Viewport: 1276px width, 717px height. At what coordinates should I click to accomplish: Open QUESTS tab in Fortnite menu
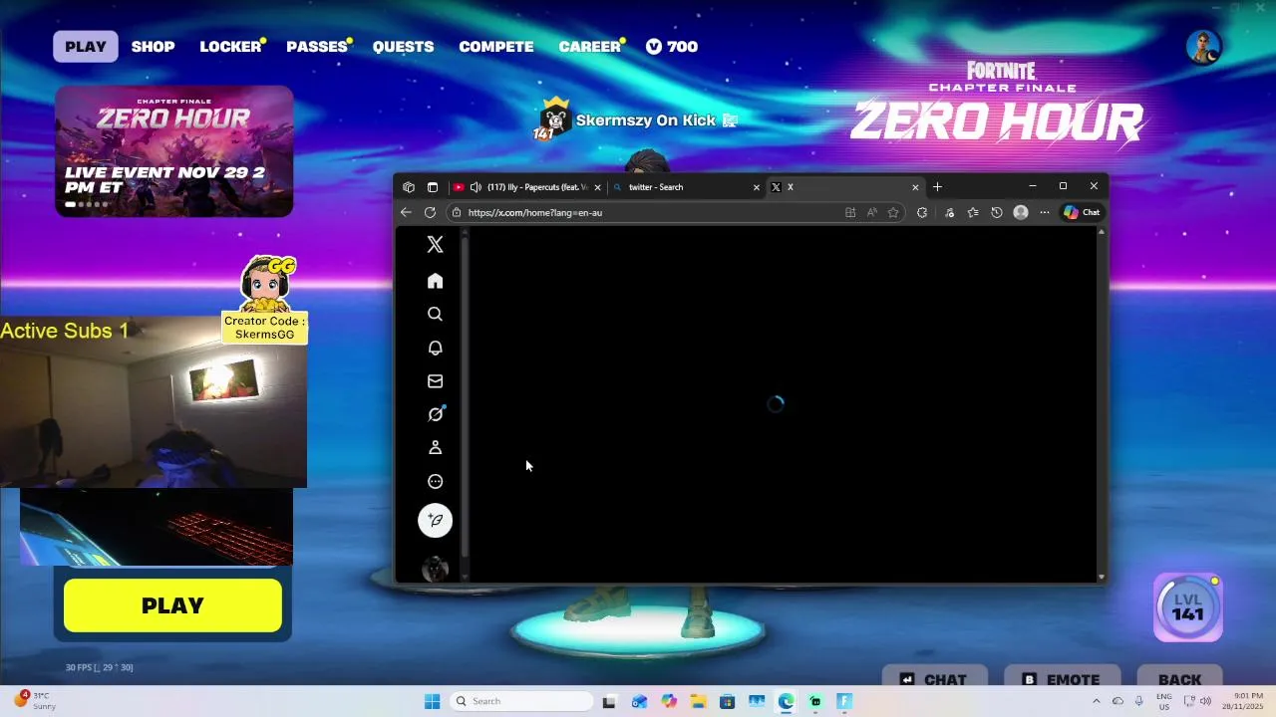pos(403,47)
